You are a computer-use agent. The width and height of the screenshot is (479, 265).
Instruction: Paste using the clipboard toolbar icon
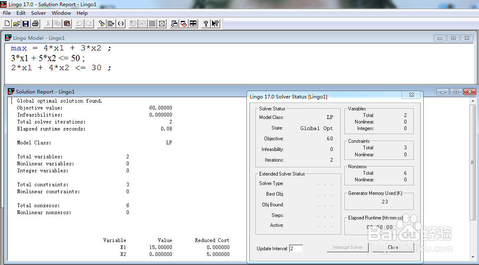[x=67, y=23]
